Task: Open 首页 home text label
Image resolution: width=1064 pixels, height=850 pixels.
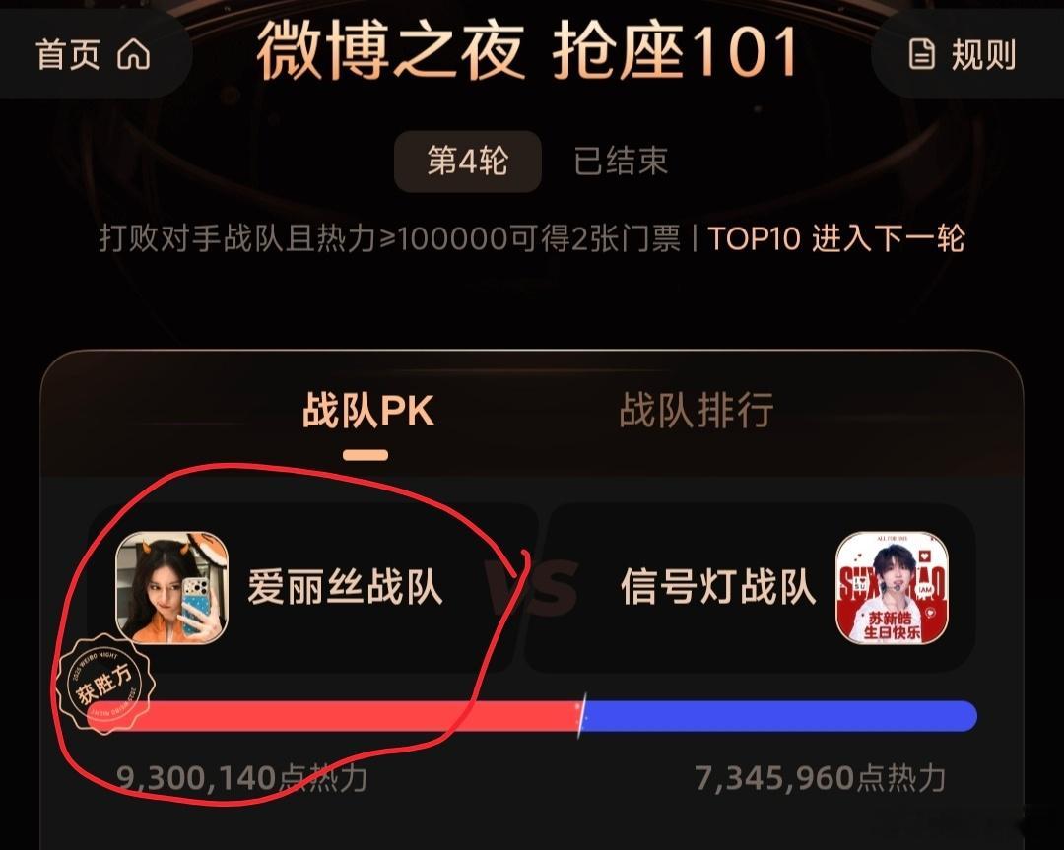Action: pos(68,54)
